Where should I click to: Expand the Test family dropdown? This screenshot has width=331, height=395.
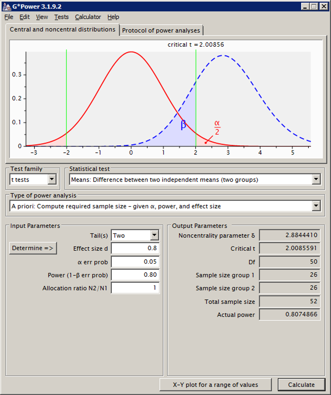[52, 179]
